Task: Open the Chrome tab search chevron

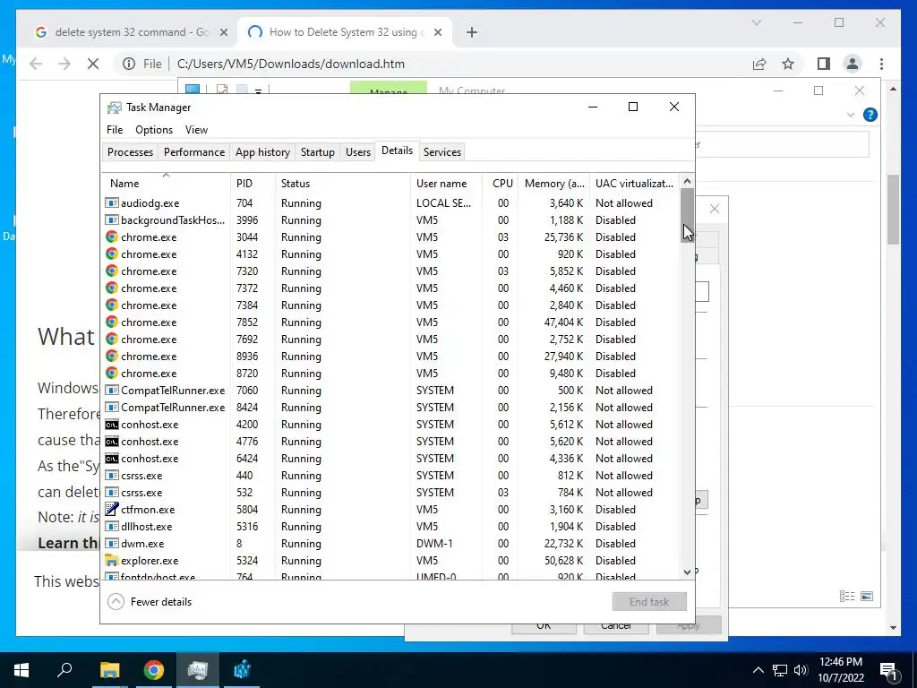Action: point(756,22)
